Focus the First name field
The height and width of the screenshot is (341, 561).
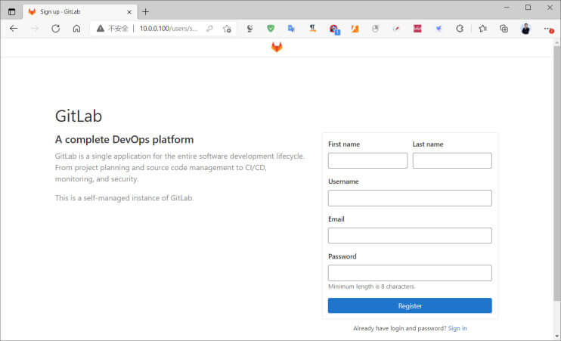coord(367,160)
